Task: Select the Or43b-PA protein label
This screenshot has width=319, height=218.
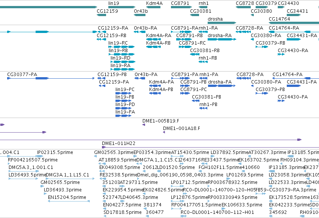Action: point(146,75)
